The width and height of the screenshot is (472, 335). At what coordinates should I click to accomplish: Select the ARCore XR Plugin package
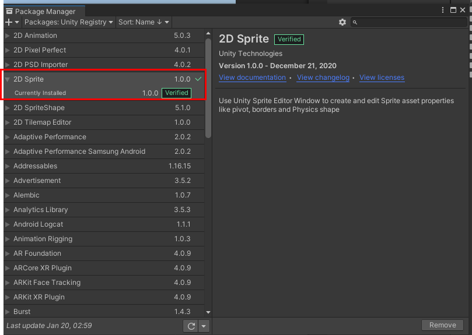104,268
